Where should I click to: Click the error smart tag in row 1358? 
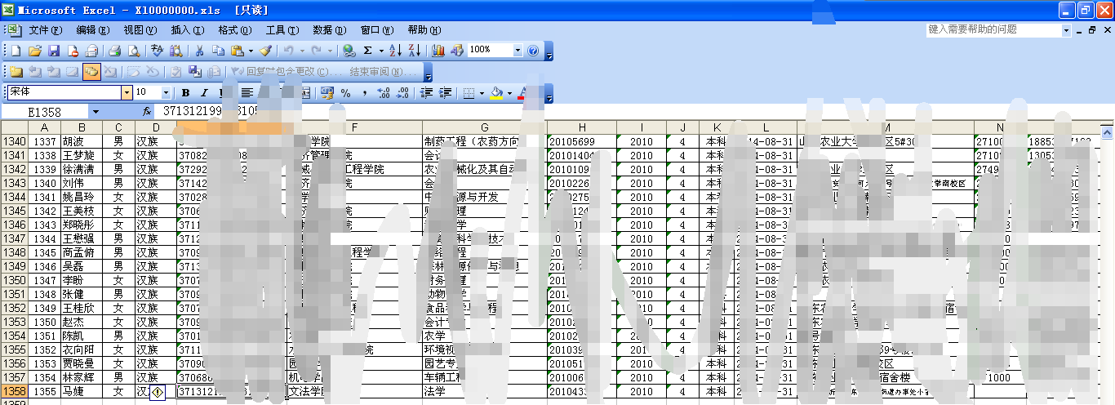click(x=158, y=392)
